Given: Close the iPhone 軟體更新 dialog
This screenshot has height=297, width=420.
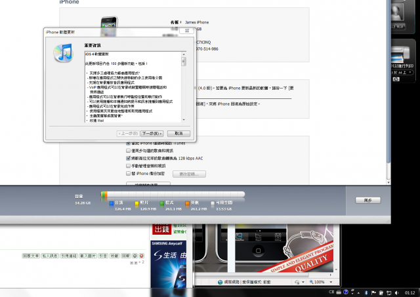Looking at the screenshot, I should [186, 31].
